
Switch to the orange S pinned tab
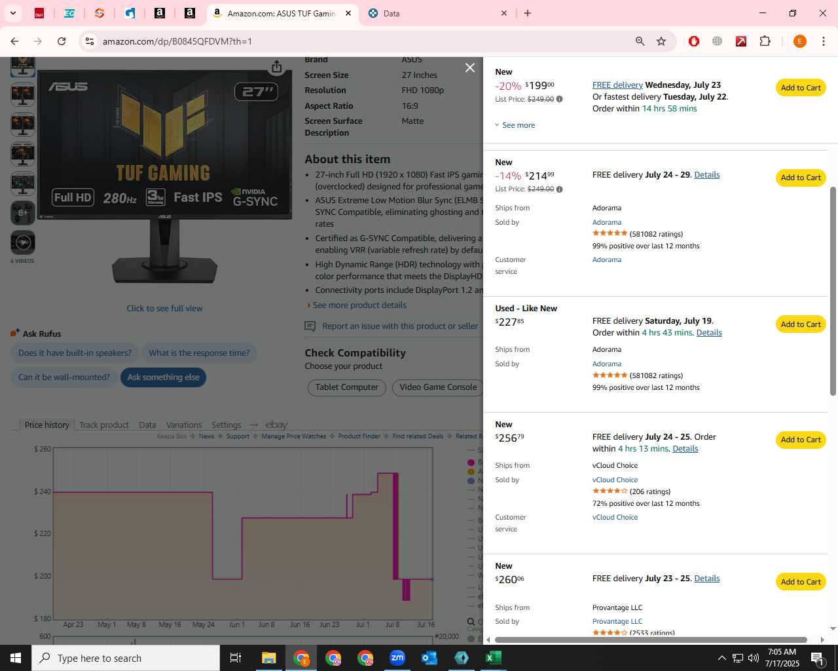click(x=100, y=13)
